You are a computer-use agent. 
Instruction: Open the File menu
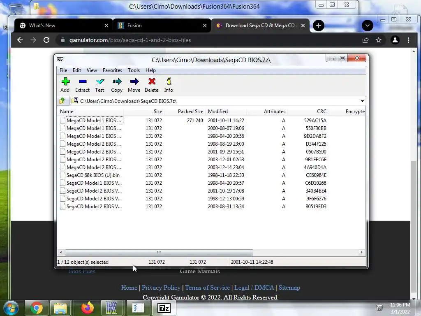63,70
